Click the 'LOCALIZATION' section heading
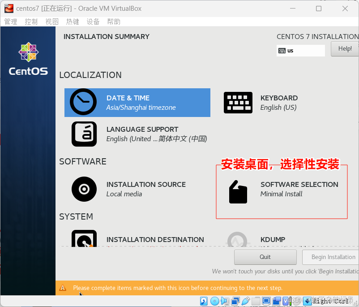Image resolution: width=359 pixels, height=307 pixels. click(90, 75)
